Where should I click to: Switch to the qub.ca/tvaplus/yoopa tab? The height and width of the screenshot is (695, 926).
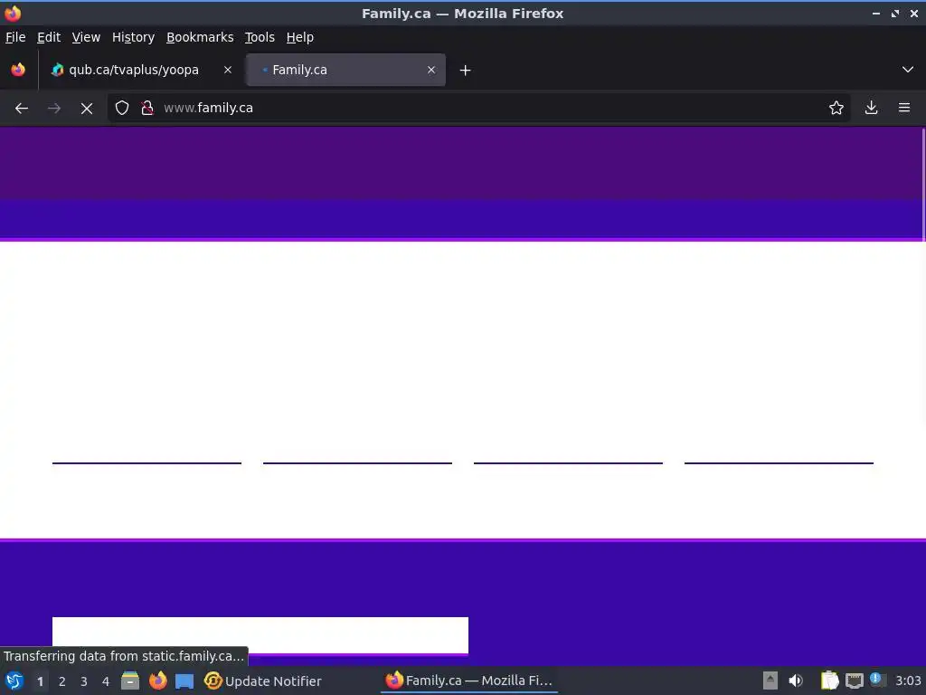tap(140, 70)
